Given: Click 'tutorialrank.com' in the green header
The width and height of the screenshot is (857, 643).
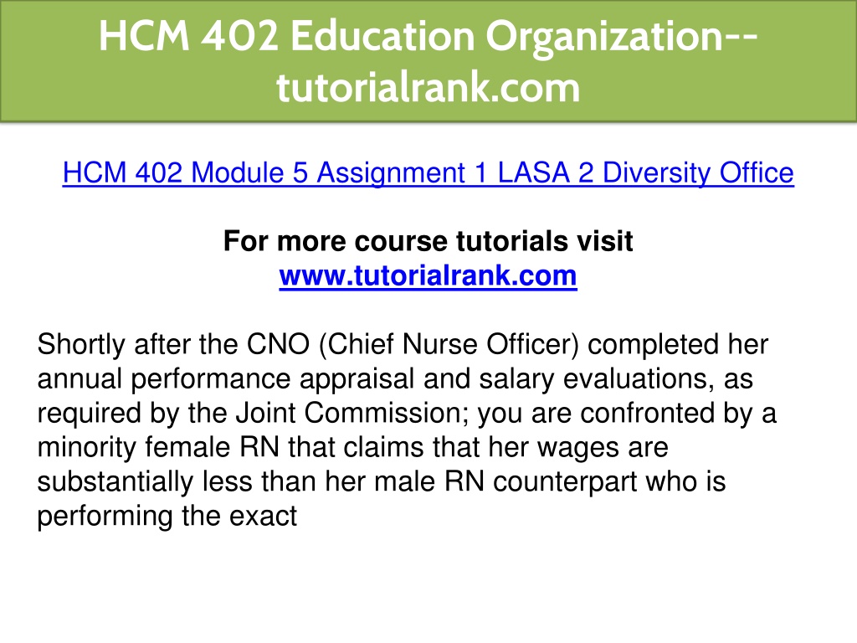Looking at the screenshot, I should pos(428,87).
